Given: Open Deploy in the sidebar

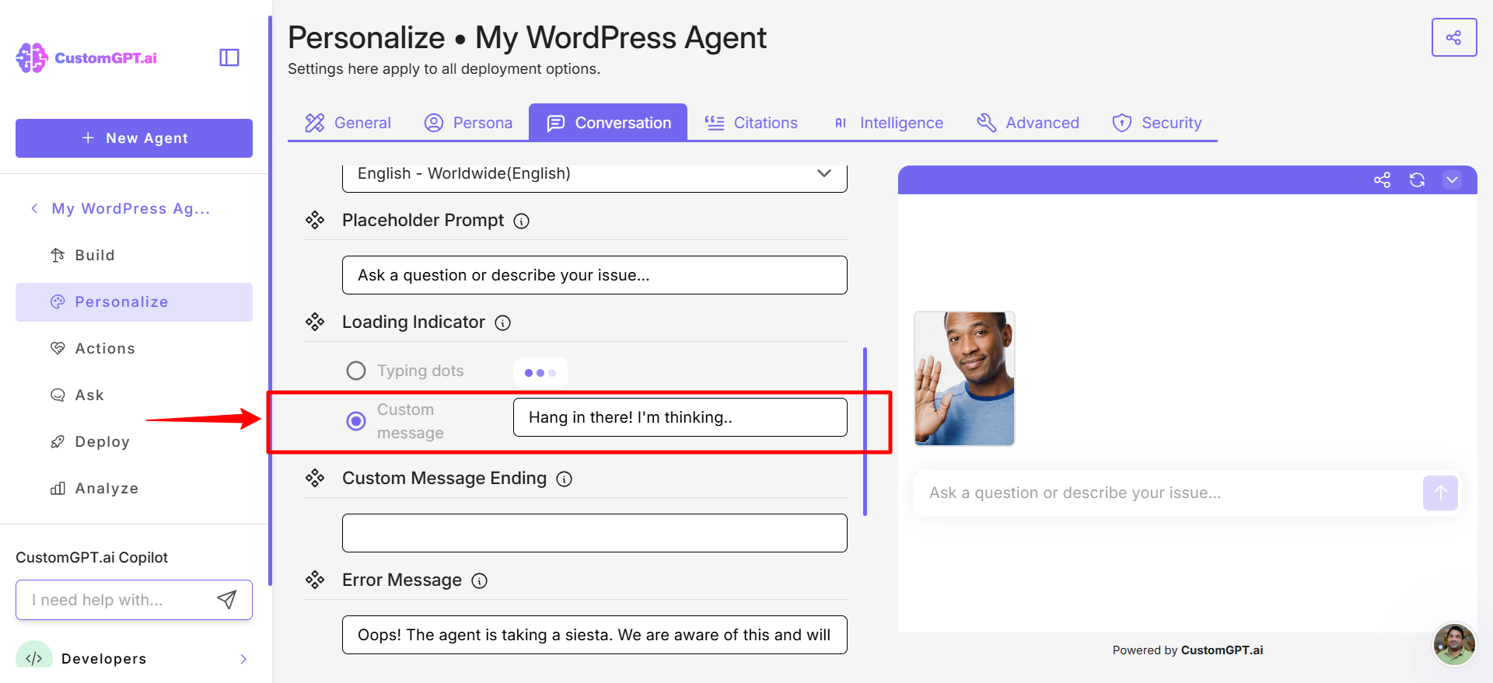Looking at the screenshot, I should (x=134, y=442).
